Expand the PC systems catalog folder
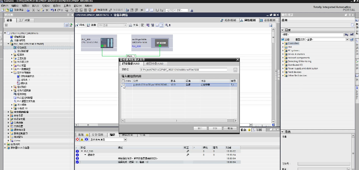This screenshot has height=170, width=359. (x=283, y=50)
